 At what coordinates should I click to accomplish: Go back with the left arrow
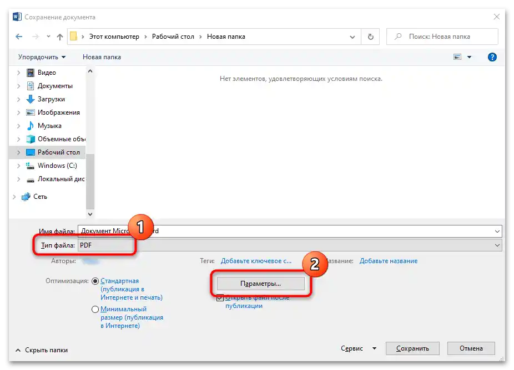coord(19,37)
